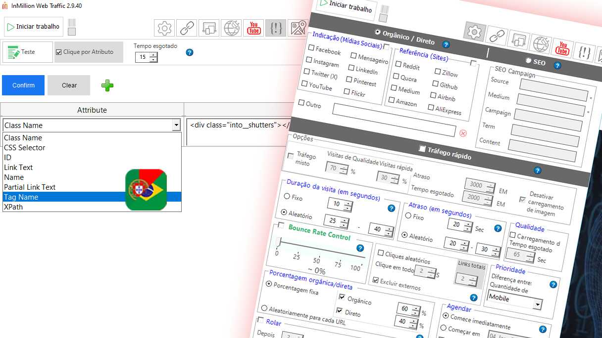Expand the Class Name attribute dropdown

click(x=176, y=126)
